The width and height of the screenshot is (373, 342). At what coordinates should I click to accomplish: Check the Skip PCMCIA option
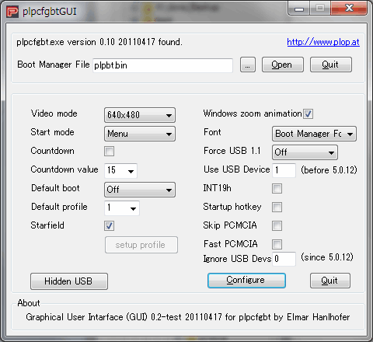tap(277, 225)
